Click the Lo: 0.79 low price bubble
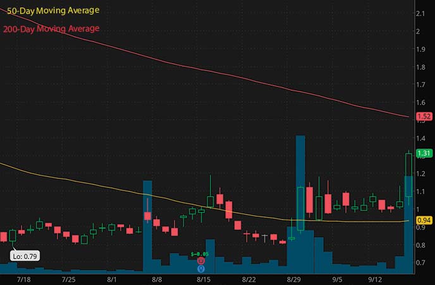 coord(25,256)
